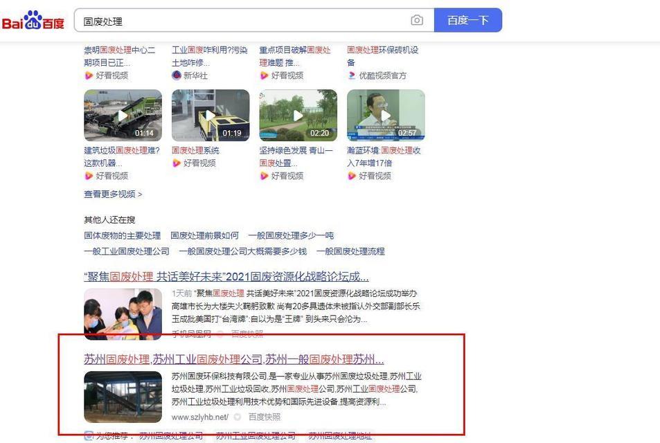Click the 新华社 source icon
660x443 pixels.
pyautogui.click(x=177, y=75)
